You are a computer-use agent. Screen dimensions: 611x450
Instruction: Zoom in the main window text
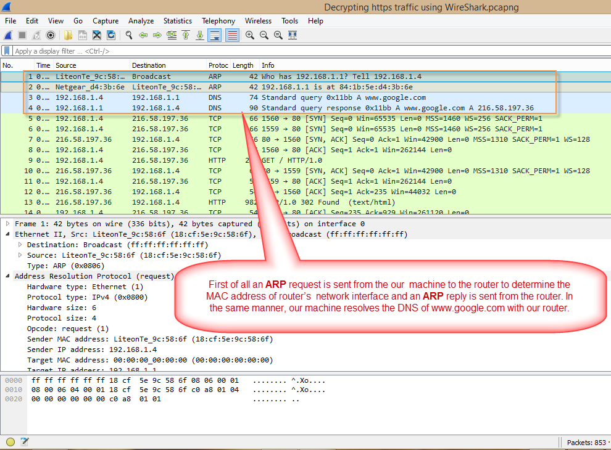[250, 35]
